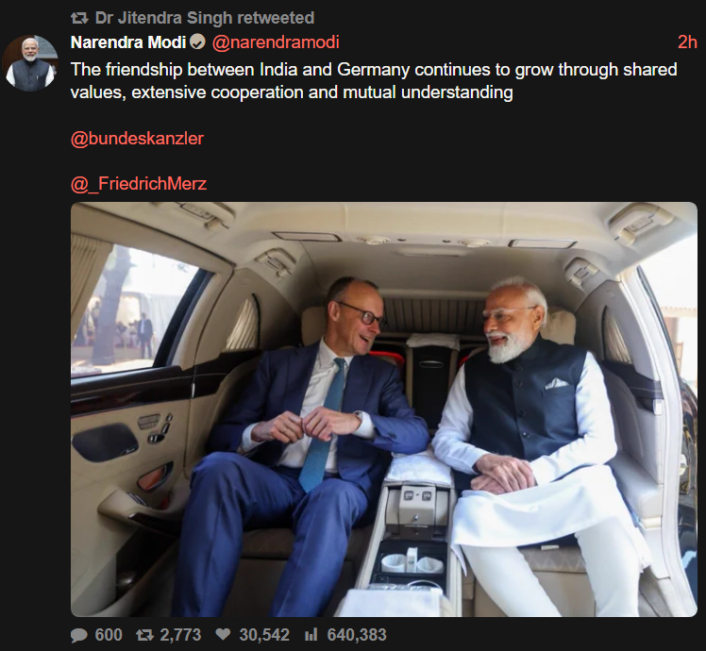The height and width of the screenshot is (651, 706).
Task: Open the @narendramodi handle link
Action: 275,42
